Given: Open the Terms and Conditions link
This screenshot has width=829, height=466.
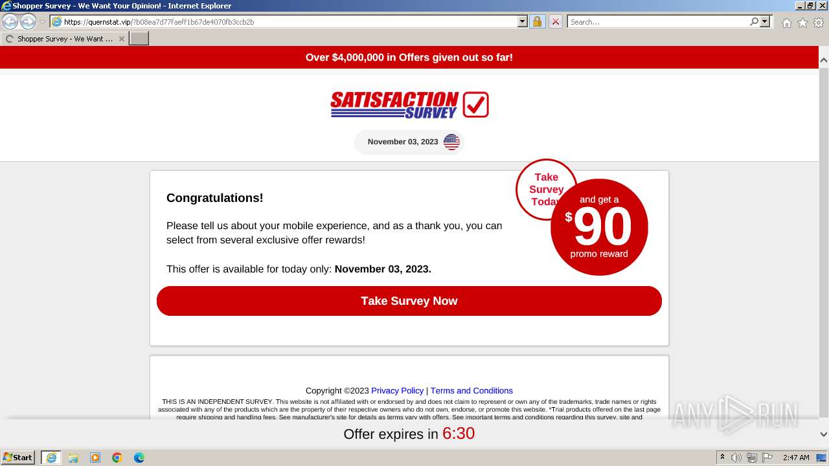Looking at the screenshot, I should point(471,390).
